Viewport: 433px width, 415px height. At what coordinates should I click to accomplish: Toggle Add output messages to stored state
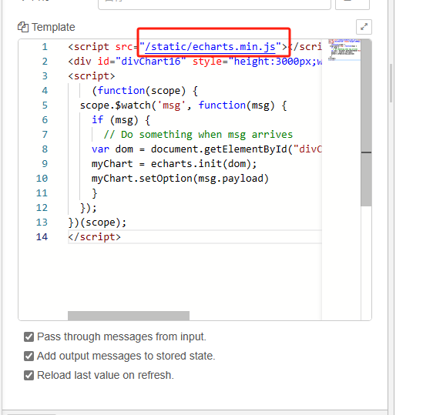29,356
